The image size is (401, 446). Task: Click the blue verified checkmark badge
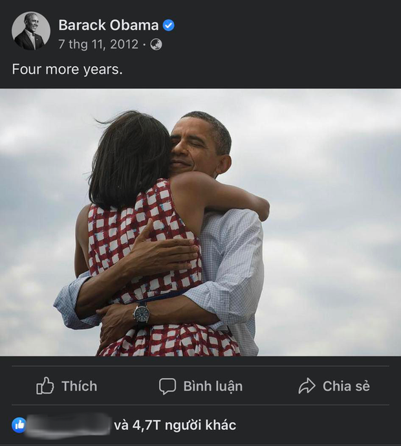(x=169, y=25)
